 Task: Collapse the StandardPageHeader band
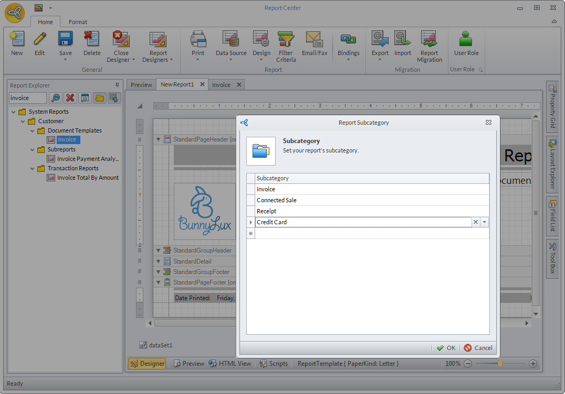pos(158,139)
